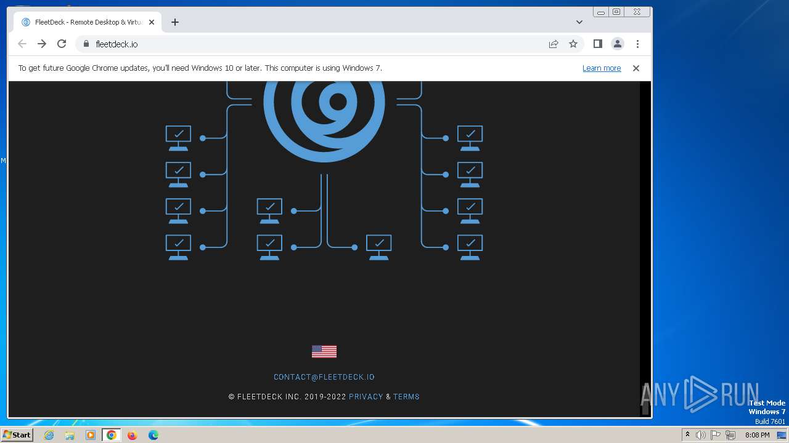Image resolution: width=789 pixels, height=443 pixels.
Task: Click Chrome taskbar icon
Action: point(112,435)
